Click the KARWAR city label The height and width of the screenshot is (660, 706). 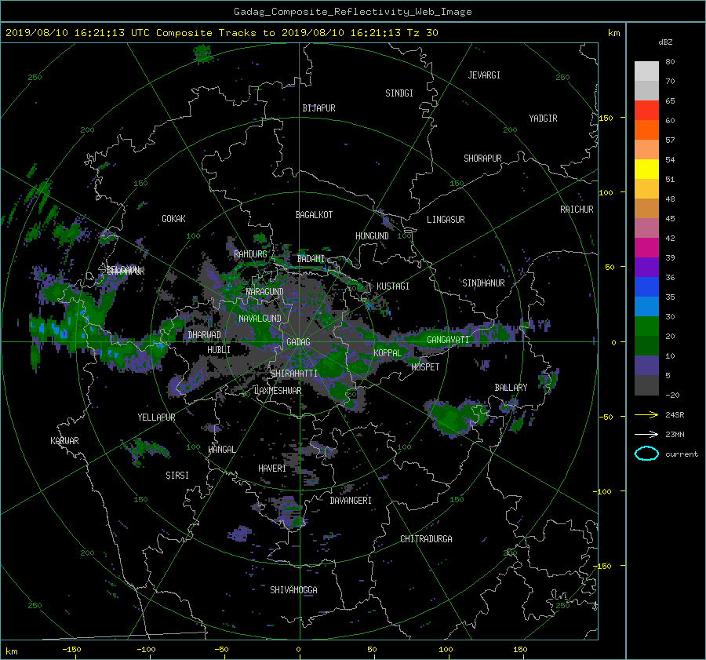tap(64, 441)
